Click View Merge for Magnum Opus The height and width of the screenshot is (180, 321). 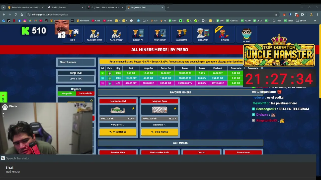159,132
